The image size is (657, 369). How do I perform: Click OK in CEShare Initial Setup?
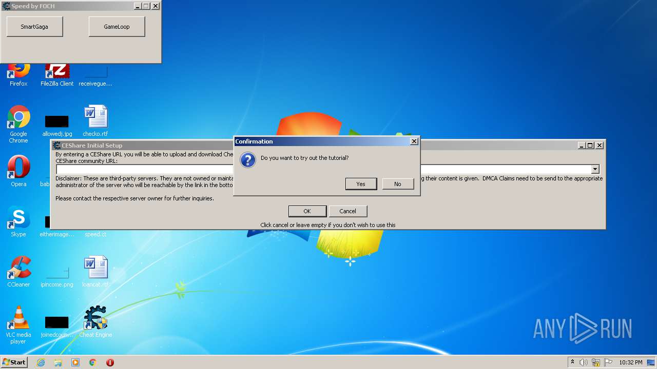point(307,211)
